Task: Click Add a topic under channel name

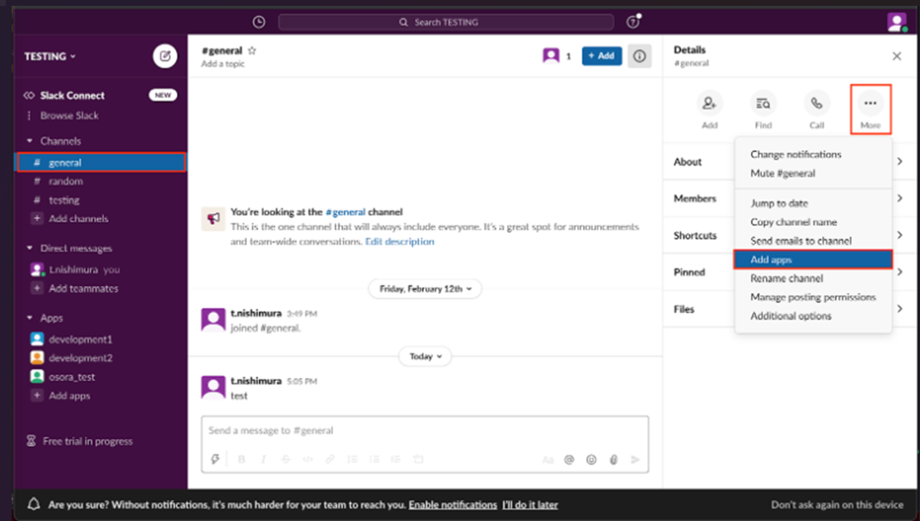Action: [223, 64]
